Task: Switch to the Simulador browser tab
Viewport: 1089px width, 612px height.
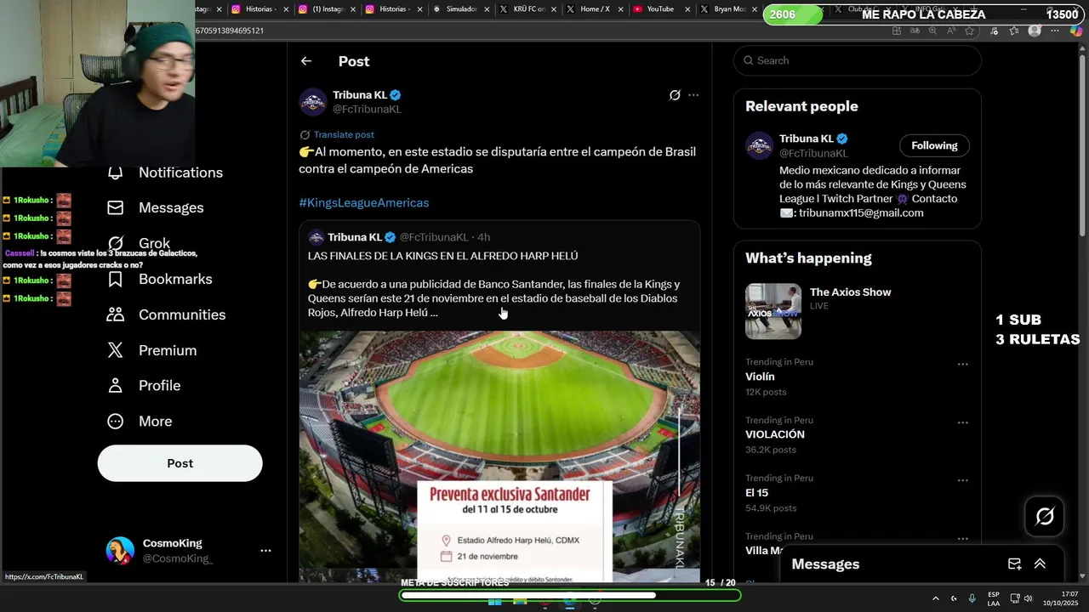Action: coord(459,9)
